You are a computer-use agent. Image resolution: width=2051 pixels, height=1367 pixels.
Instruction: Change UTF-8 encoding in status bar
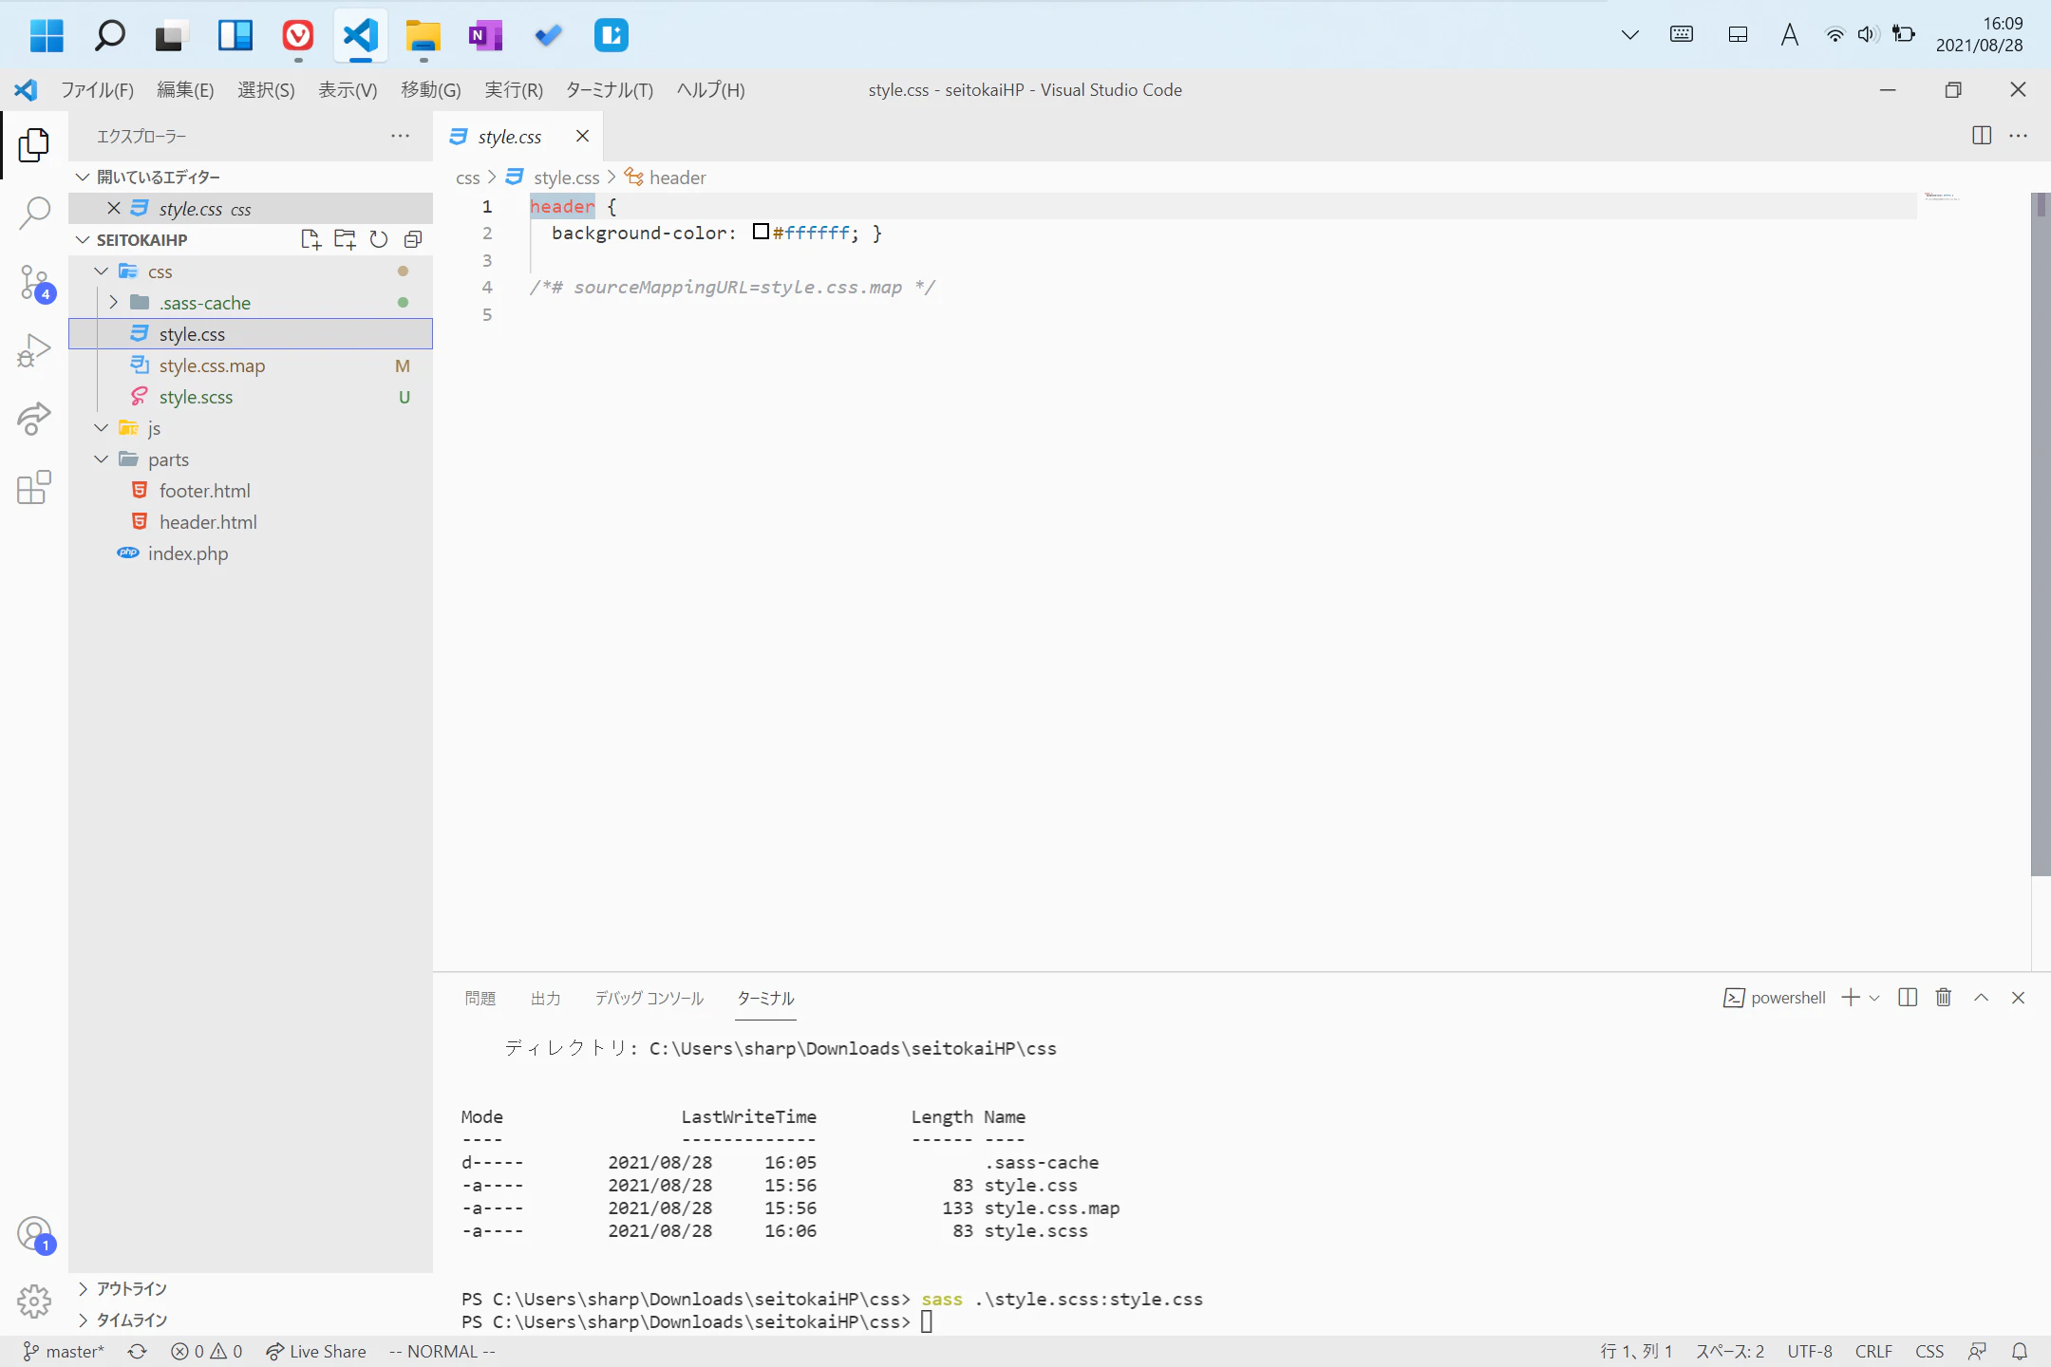[x=1810, y=1351]
